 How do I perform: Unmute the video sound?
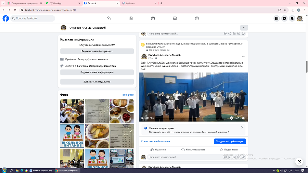coord(244,118)
